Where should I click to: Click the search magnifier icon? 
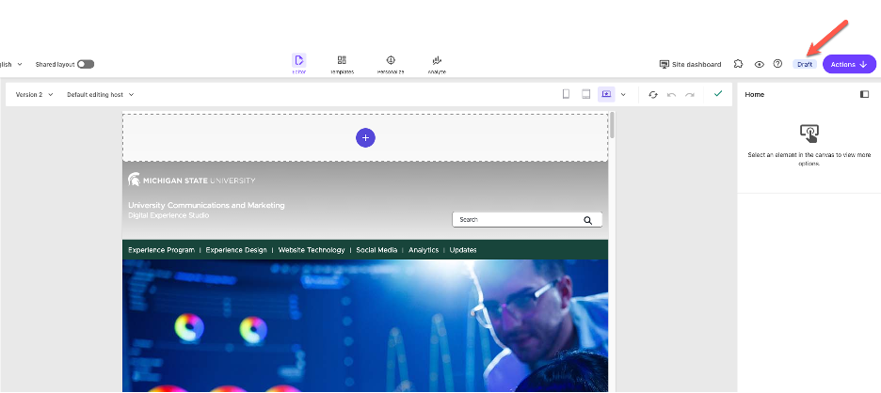tap(587, 221)
